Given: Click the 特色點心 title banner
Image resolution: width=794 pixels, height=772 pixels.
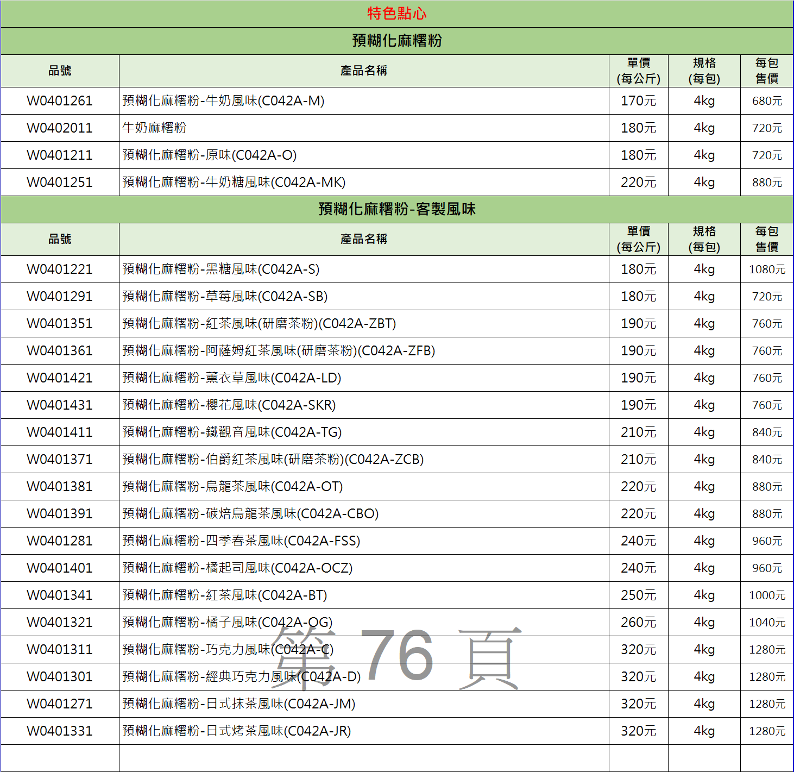Looking at the screenshot, I should pyautogui.click(x=396, y=14).
